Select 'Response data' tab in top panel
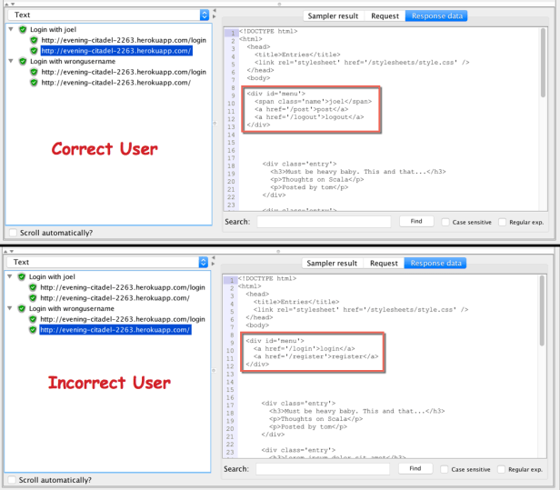The image size is (560, 490). point(436,16)
